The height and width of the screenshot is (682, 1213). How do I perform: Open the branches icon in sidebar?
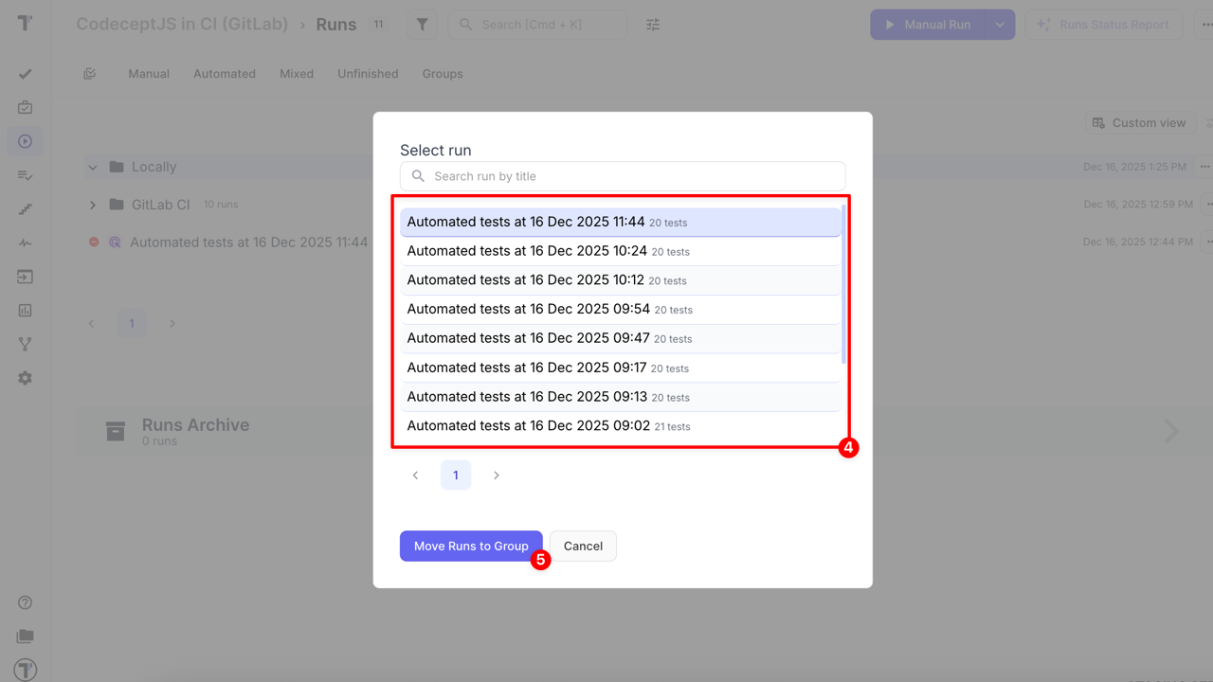(26, 344)
